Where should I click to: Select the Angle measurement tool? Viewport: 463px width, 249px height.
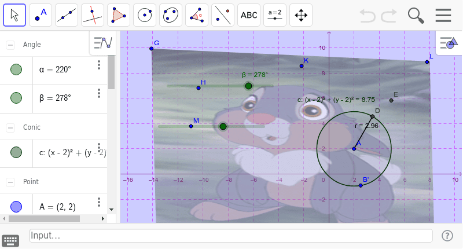pos(197,15)
